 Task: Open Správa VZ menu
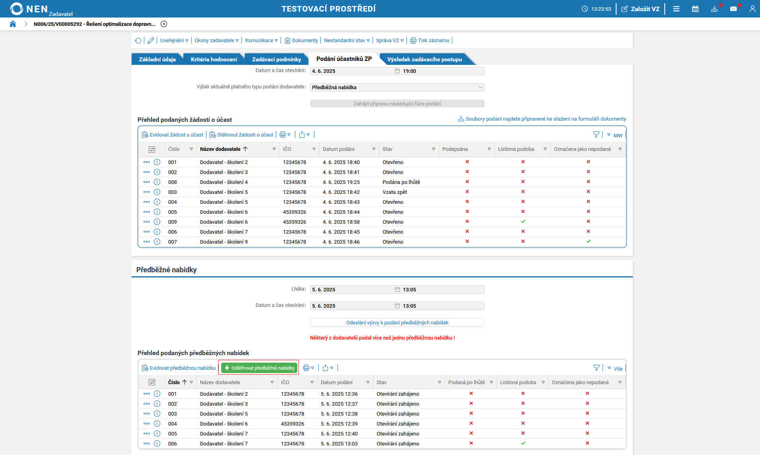click(390, 41)
